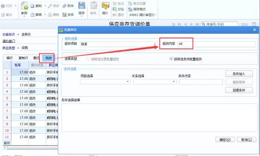260x156 pixels.
Task: Click the 操作类型 column header
Action: 37,65
